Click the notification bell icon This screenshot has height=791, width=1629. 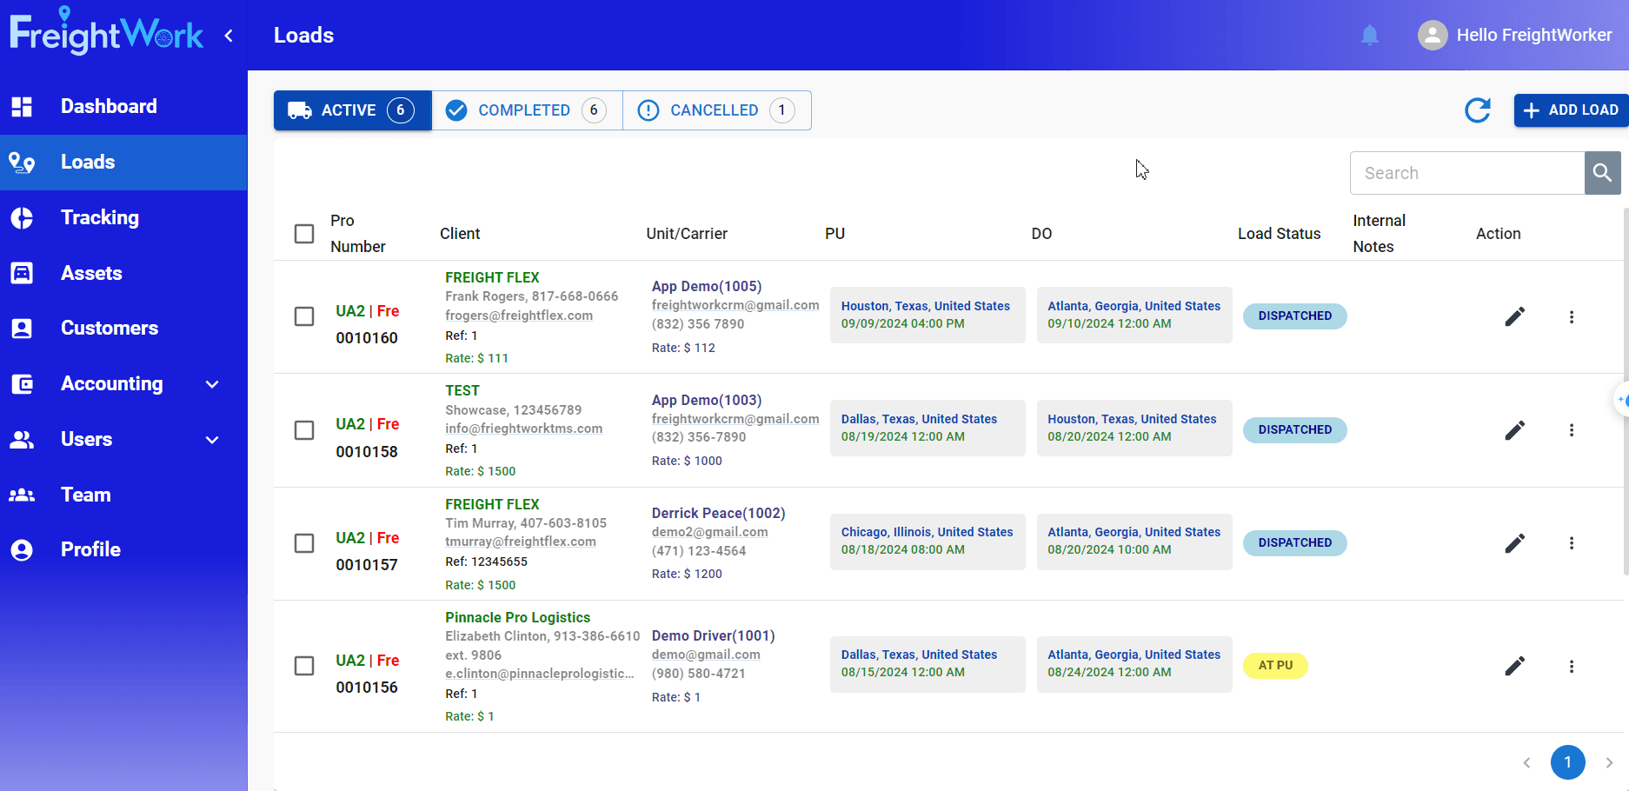click(x=1370, y=35)
